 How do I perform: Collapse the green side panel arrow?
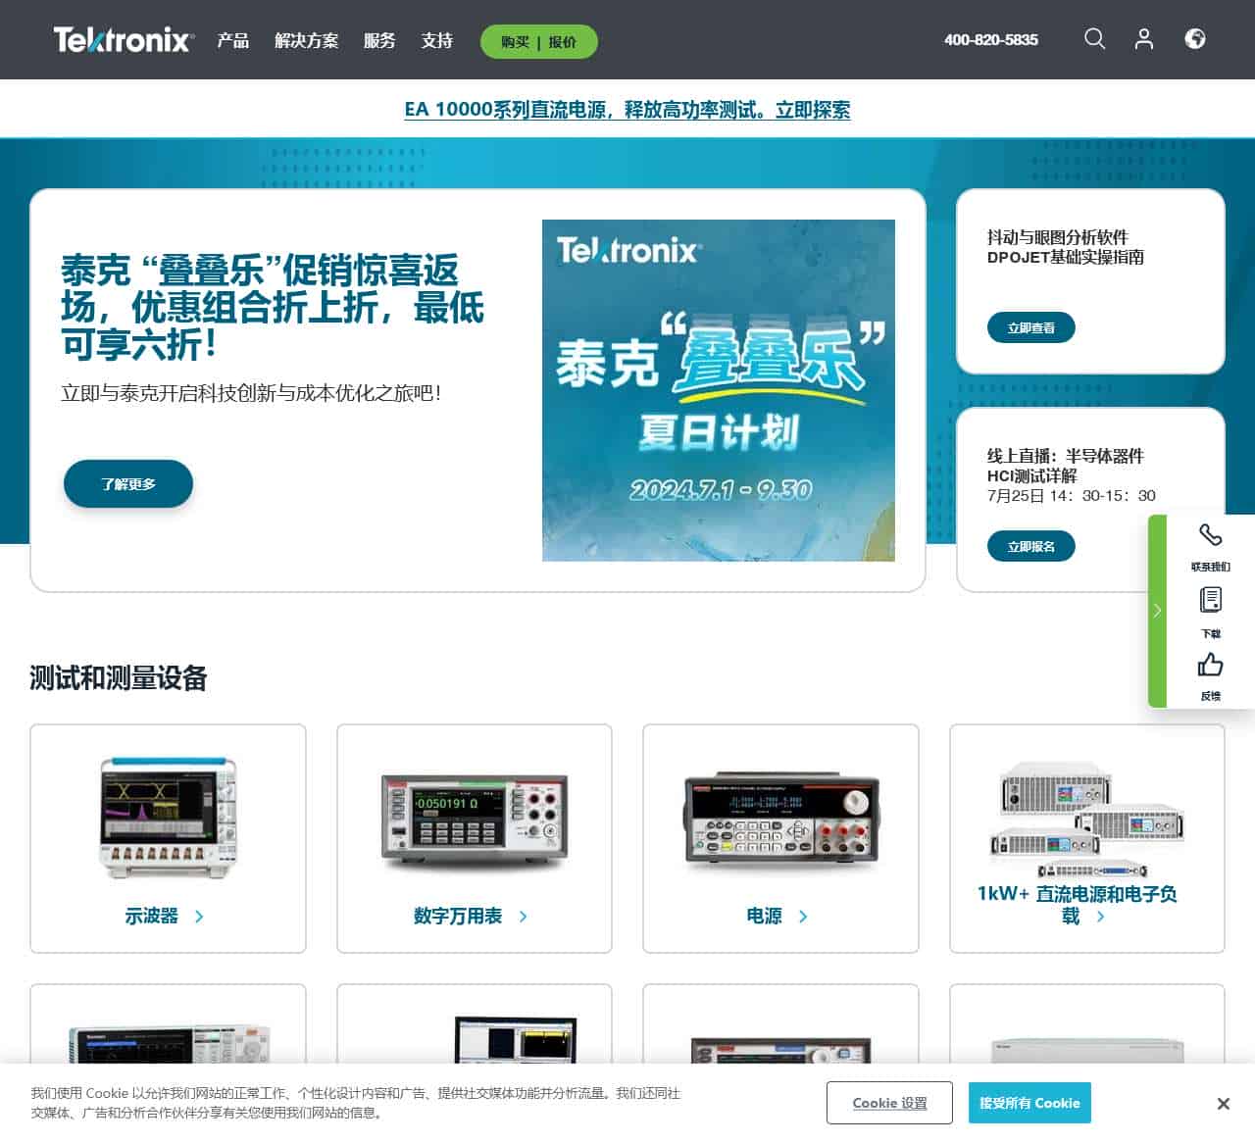[x=1157, y=610]
